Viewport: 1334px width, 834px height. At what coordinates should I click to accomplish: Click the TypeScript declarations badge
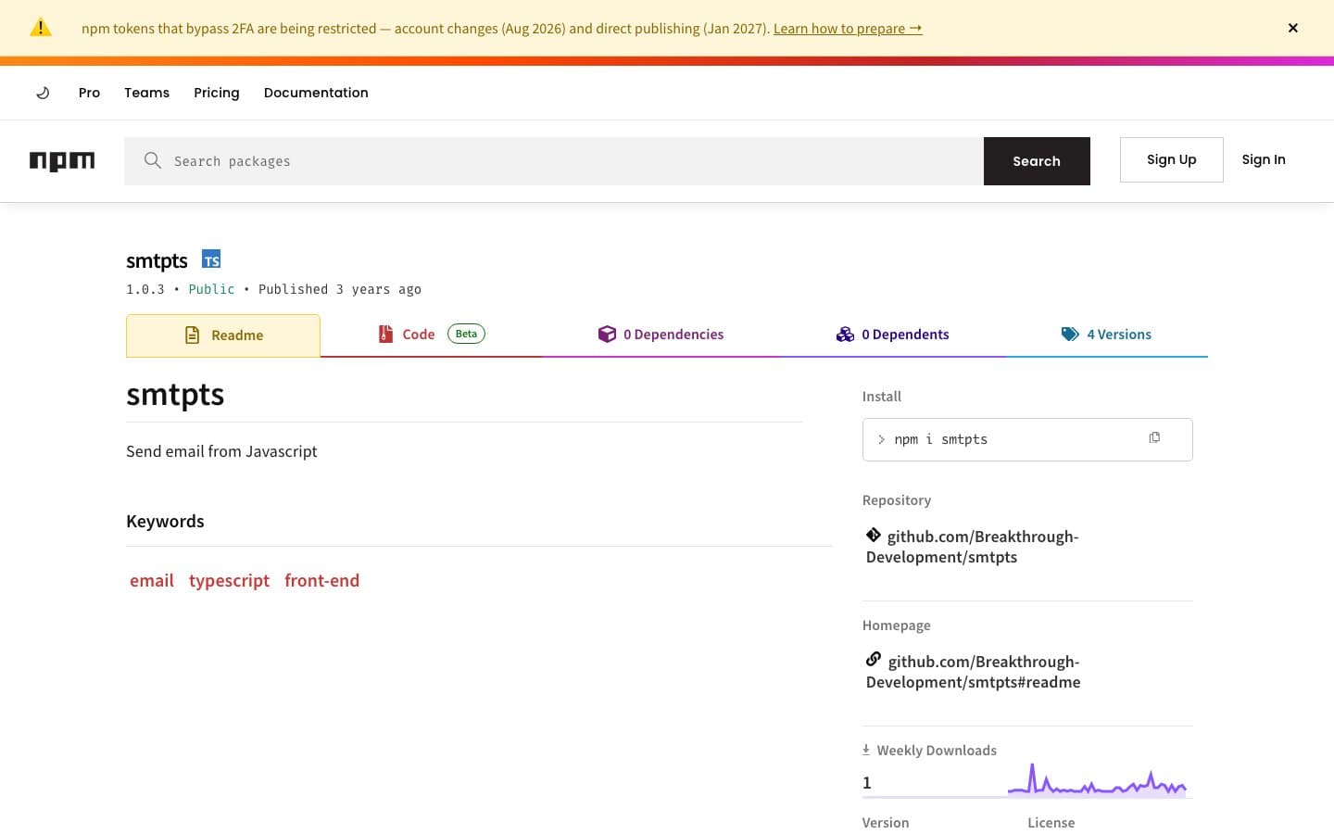211,259
